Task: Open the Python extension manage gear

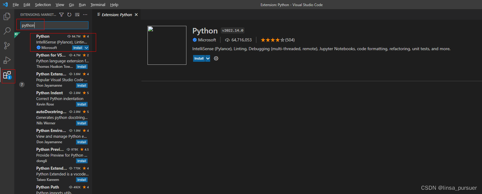Action: coord(216,58)
